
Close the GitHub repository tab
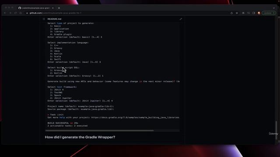click(x=52, y=8)
